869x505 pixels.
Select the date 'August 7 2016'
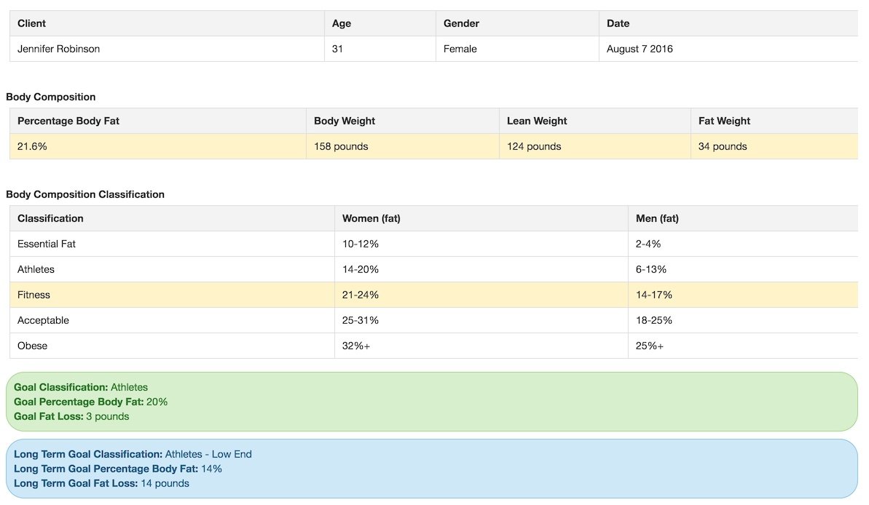coord(640,49)
